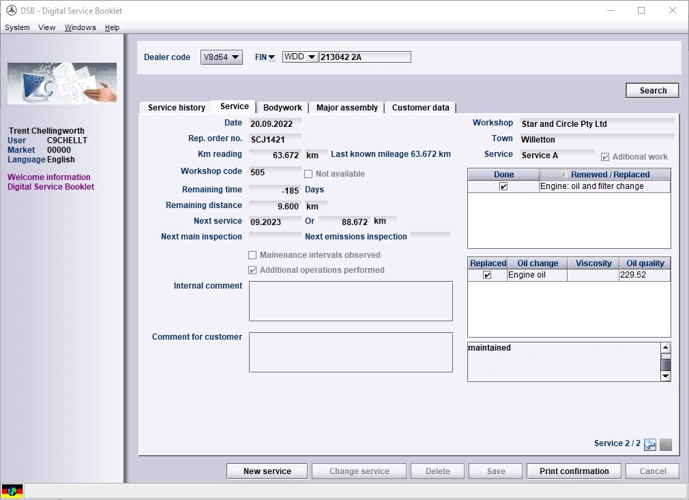The image size is (689, 500).
Task: Click the Service type field Service A
Action: pos(557,155)
